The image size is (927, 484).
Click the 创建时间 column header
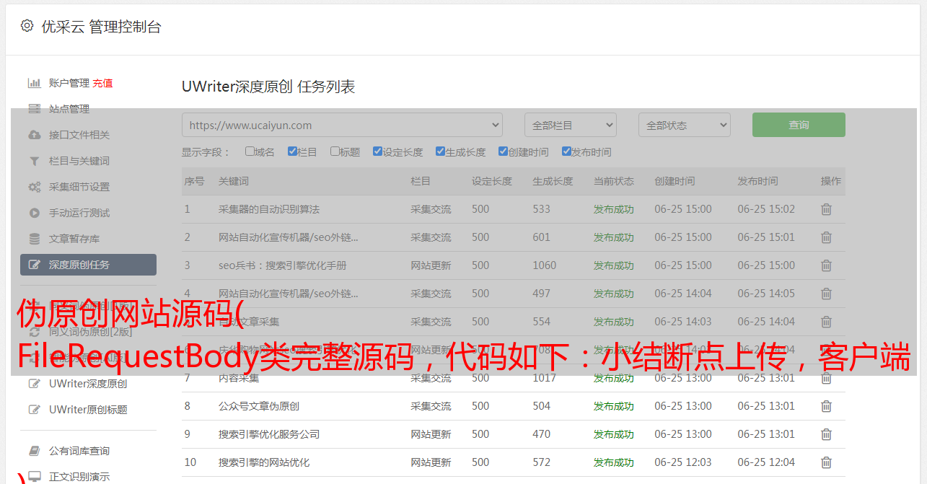(675, 181)
